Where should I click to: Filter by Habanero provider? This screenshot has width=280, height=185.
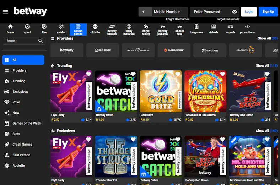[x=174, y=50]
